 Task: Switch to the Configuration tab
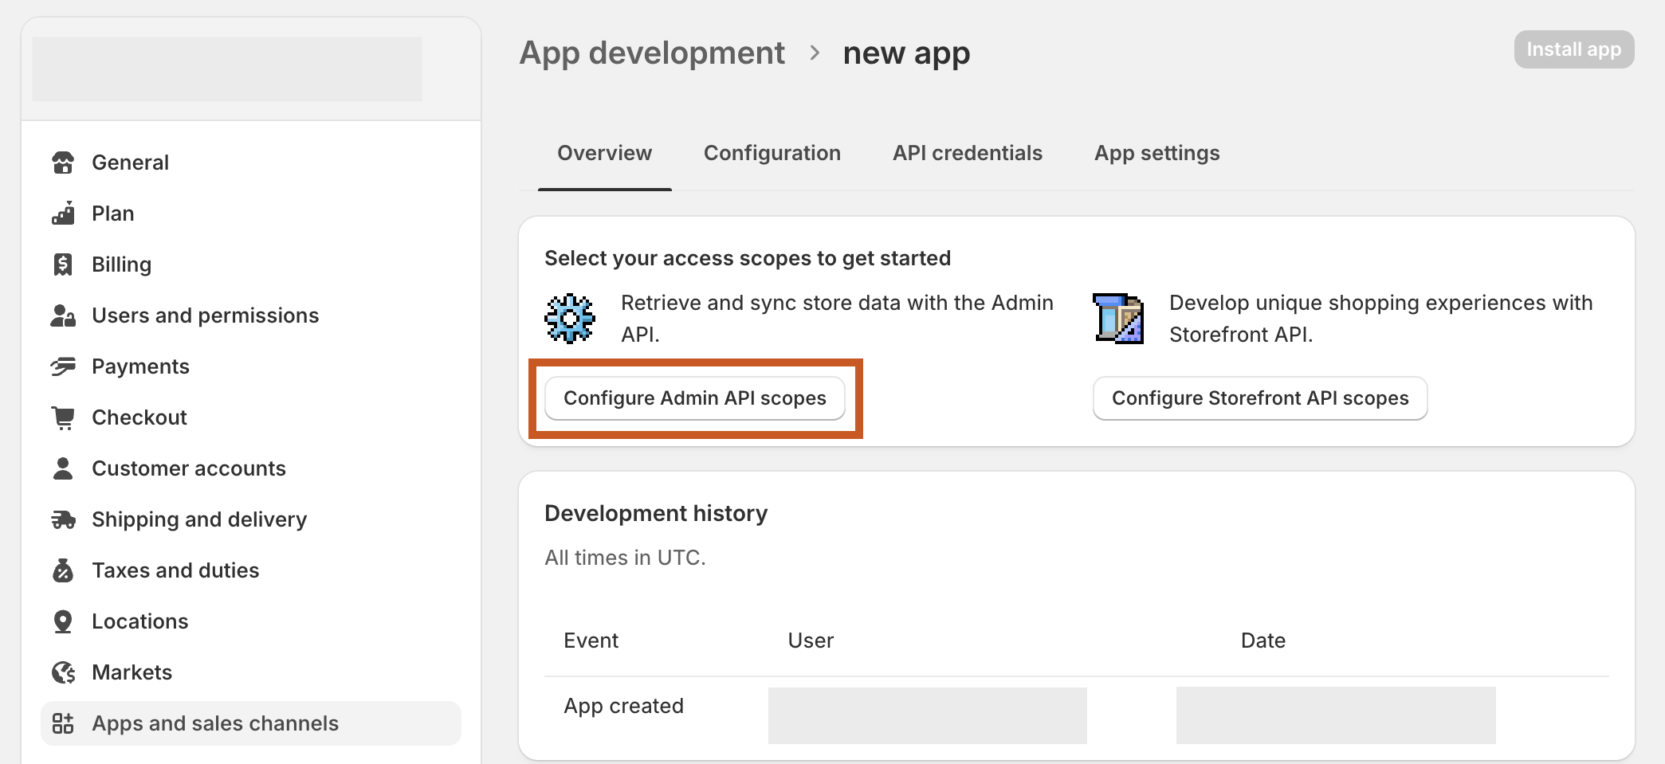point(772,153)
